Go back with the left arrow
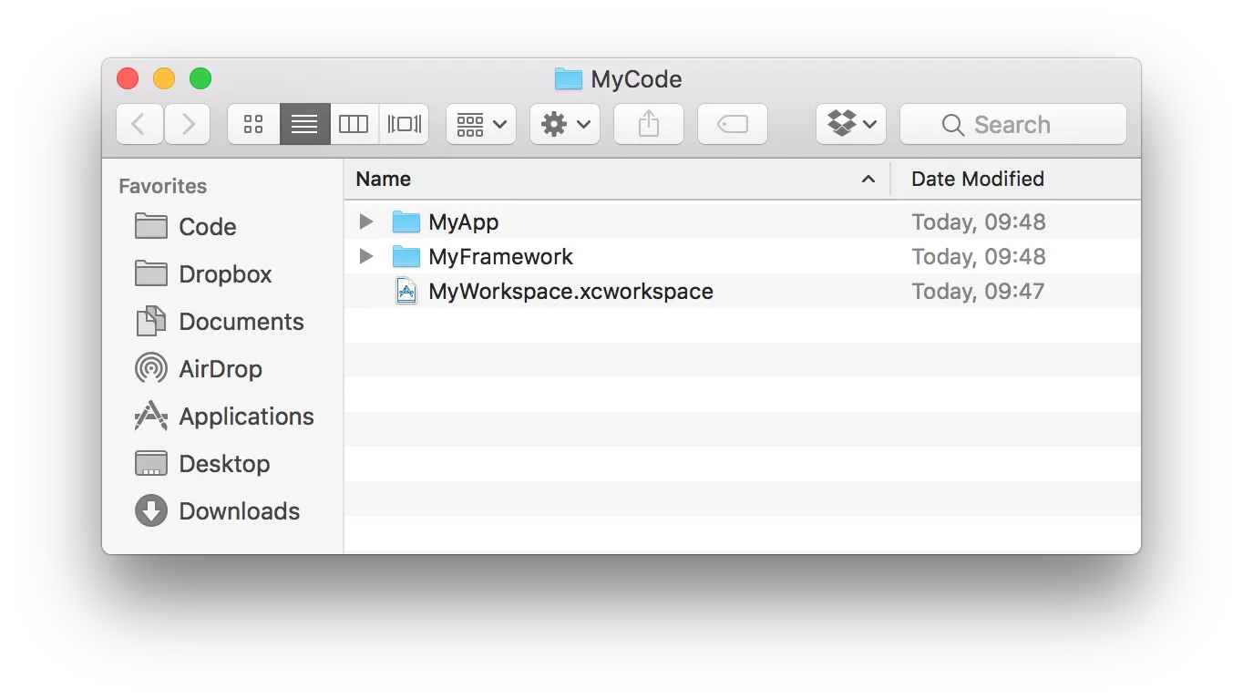This screenshot has height=700, width=1243. coord(139,124)
